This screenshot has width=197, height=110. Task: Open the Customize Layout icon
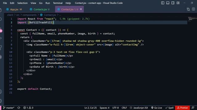tap(178, 3)
